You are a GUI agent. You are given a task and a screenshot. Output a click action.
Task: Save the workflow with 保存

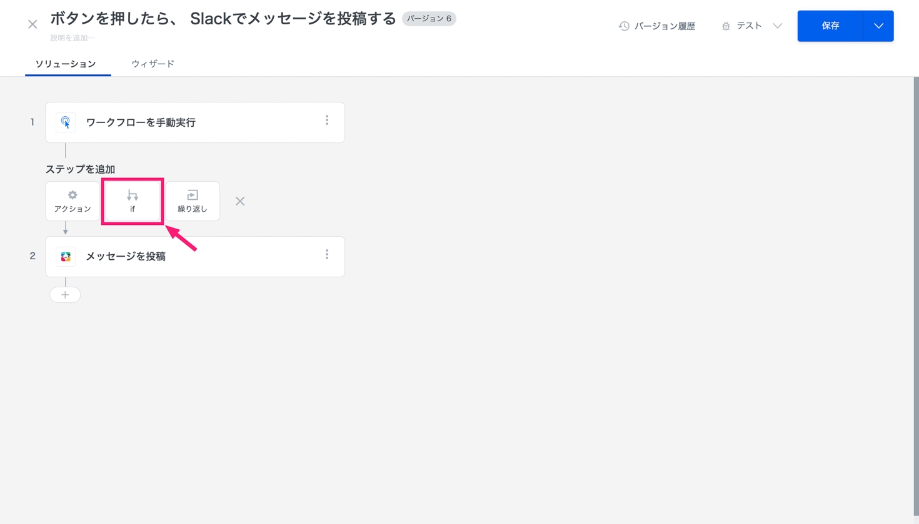tap(830, 26)
